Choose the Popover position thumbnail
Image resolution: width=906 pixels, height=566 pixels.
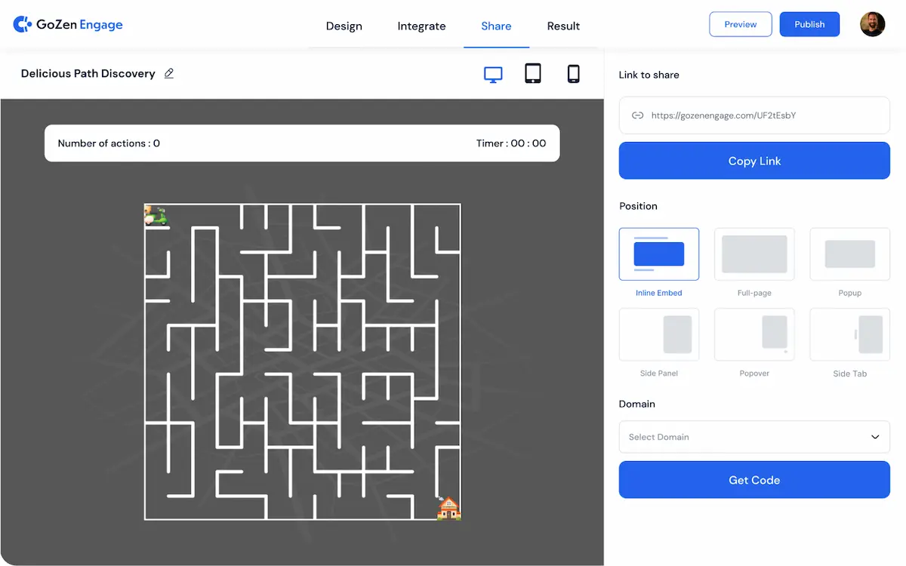coord(754,334)
